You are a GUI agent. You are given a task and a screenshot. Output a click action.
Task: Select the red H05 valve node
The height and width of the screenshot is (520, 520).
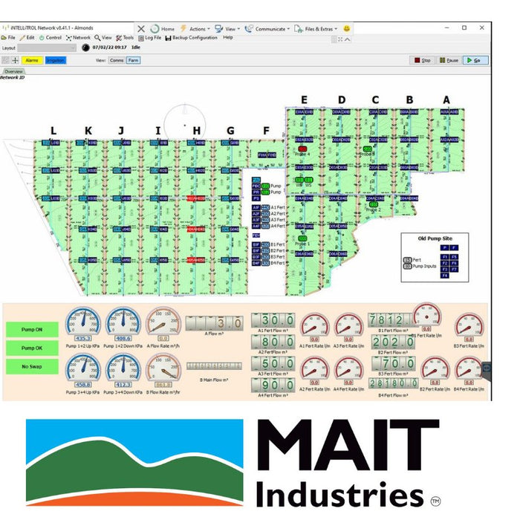195,260
